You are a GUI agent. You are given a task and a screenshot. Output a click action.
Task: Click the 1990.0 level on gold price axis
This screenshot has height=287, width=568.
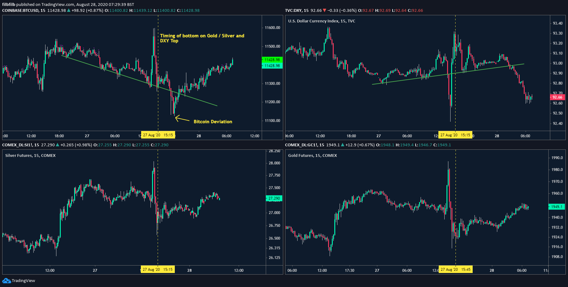click(x=557, y=158)
